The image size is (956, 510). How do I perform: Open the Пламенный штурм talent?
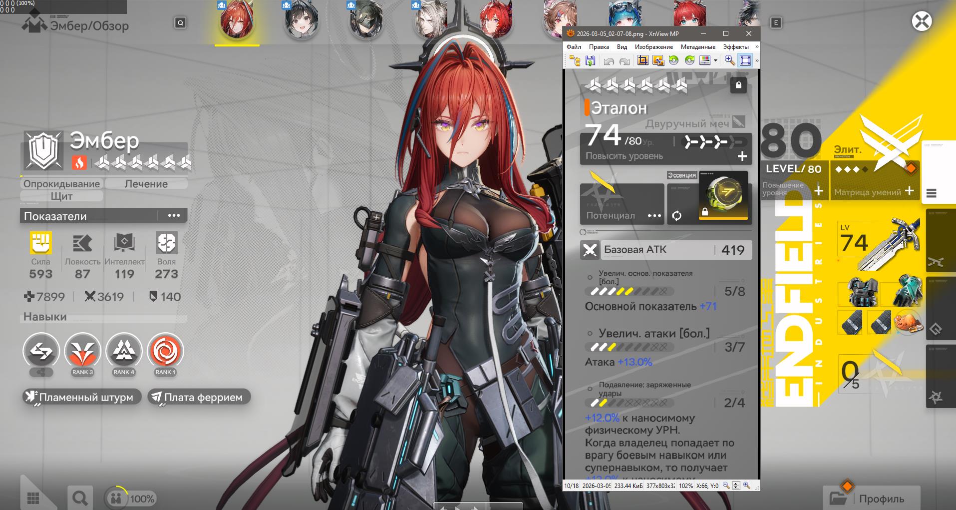[82, 398]
